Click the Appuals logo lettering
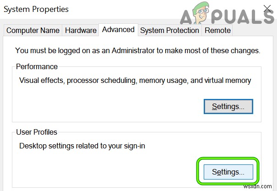The width and height of the screenshot is (277, 191). [x=228, y=16]
